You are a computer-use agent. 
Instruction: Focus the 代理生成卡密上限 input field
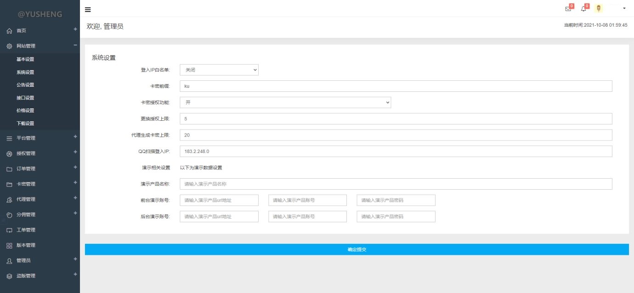coord(396,135)
